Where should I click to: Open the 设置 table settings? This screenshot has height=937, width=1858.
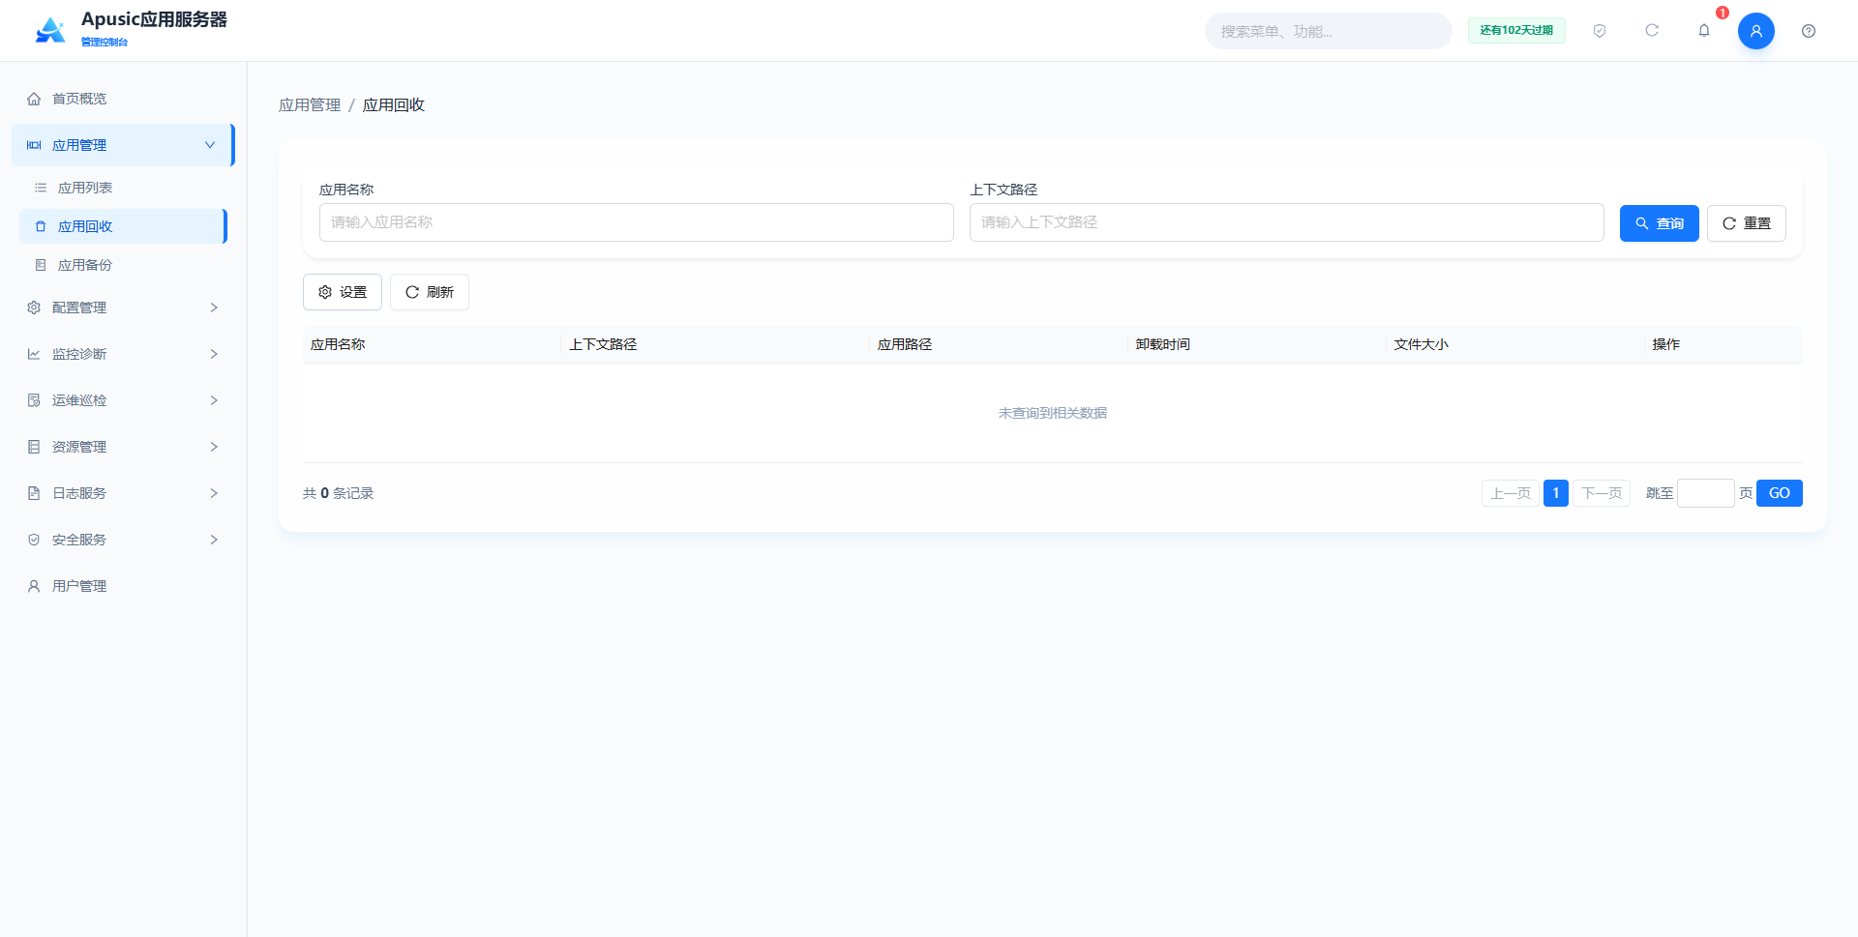(343, 292)
